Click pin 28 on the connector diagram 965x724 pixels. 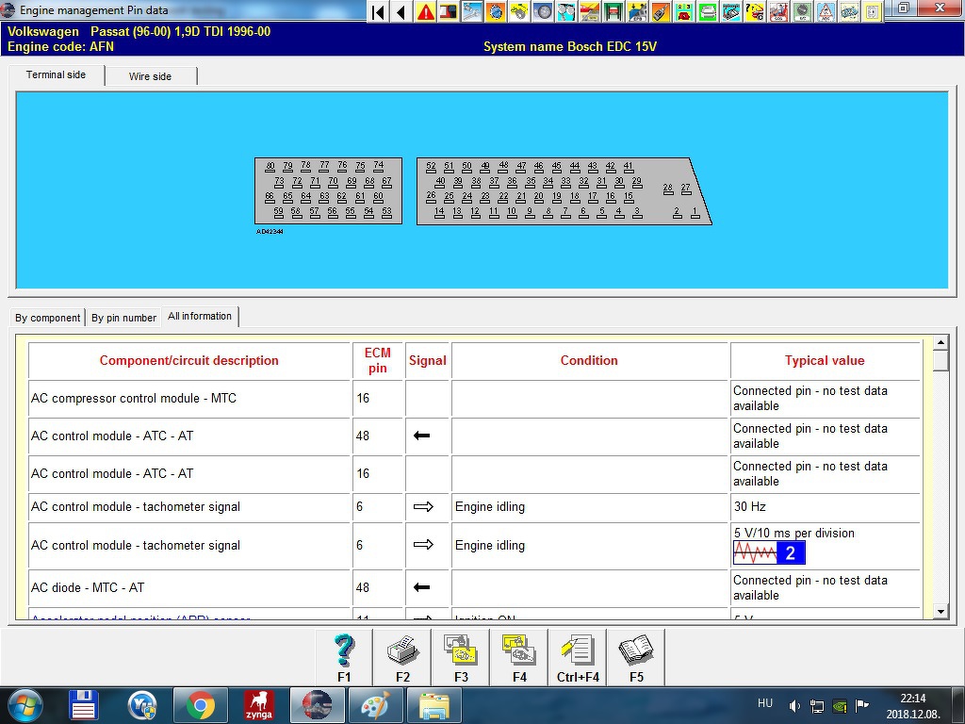(668, 189)
